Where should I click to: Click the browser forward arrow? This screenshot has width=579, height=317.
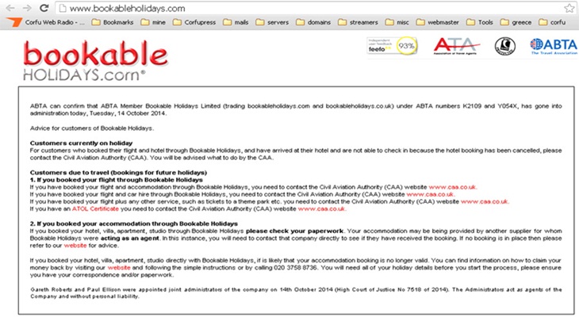pyautogui.click(x=25, y=8)
